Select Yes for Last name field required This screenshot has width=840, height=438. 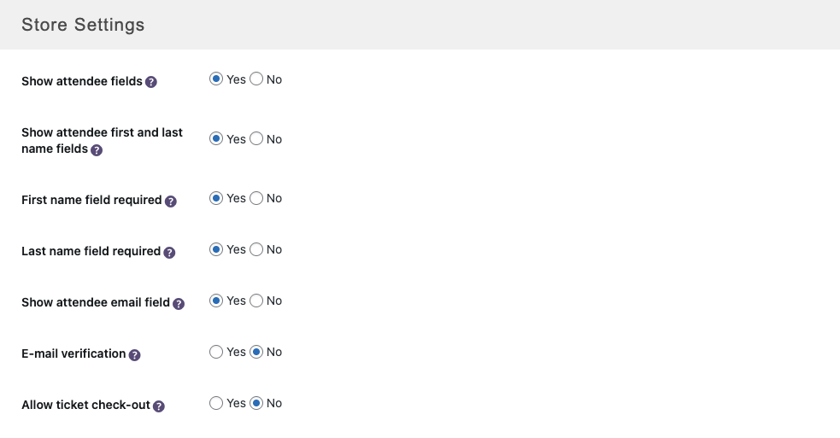tap(216, 249)
